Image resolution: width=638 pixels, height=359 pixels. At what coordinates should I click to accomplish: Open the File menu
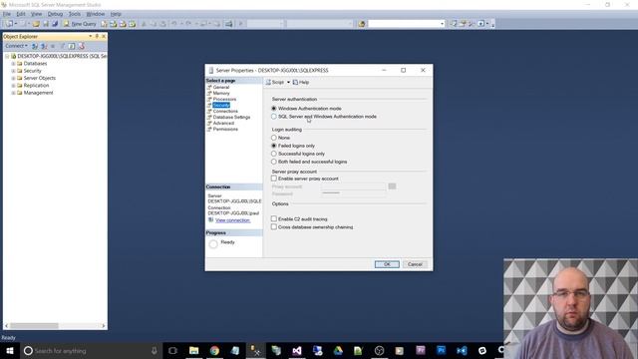[7, 14]
